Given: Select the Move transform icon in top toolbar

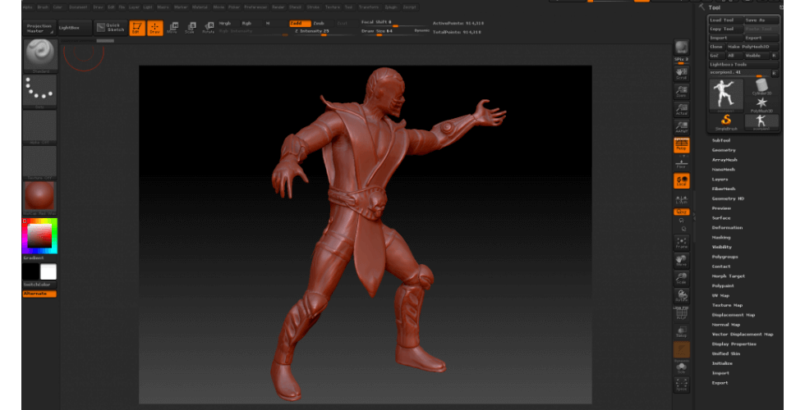Looking at the screenshot, I should pyautogui.click(x=172, y=28).
